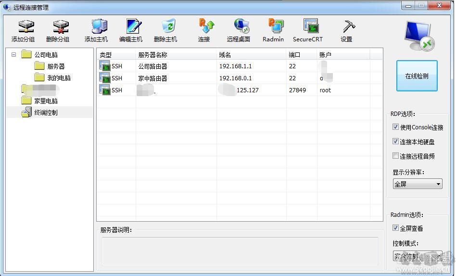Sort by 端口 column header
This screenshot has width=456, height=276.
[302, 55]
